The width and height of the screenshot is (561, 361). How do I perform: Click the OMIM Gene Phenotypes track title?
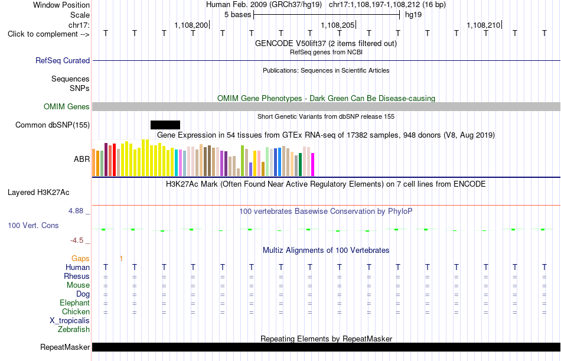pyautogui.click(x=326, y=98)
